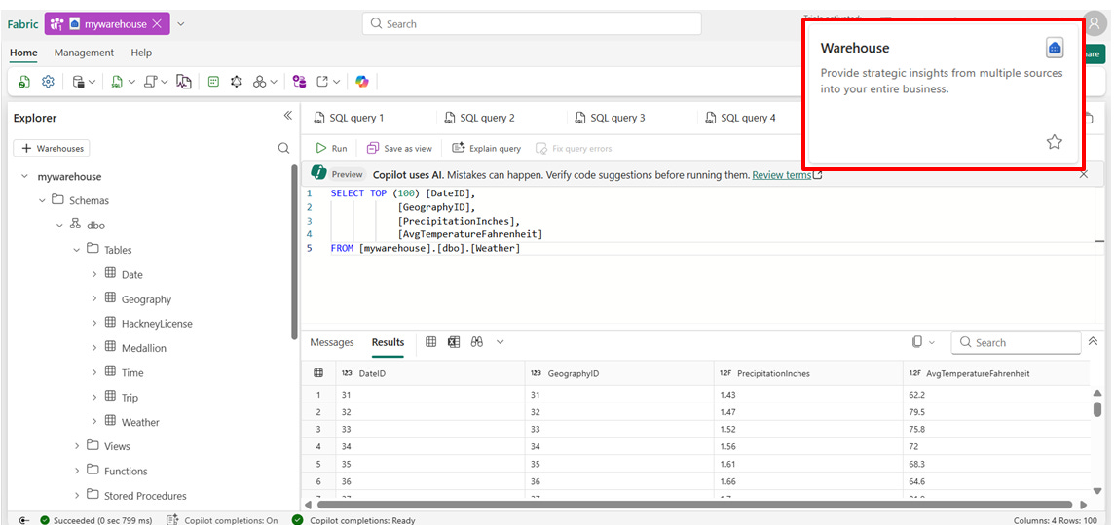Show the Messages tab

332,342
